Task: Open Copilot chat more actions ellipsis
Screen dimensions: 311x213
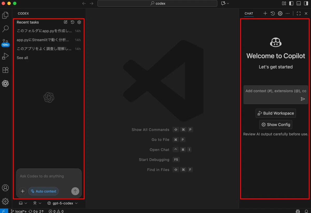Action: click(x=288, y=13)
